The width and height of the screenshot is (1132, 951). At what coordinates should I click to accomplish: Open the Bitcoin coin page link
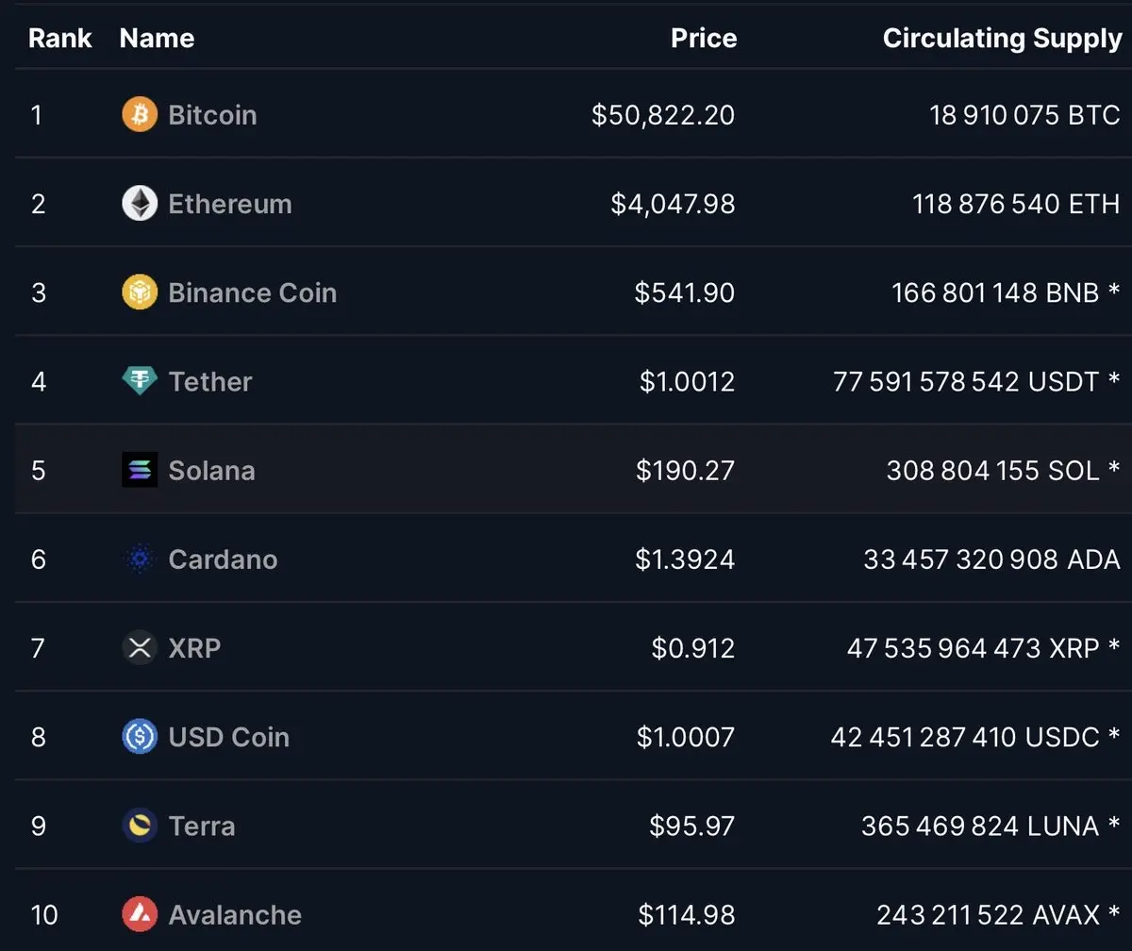point(212,115)
